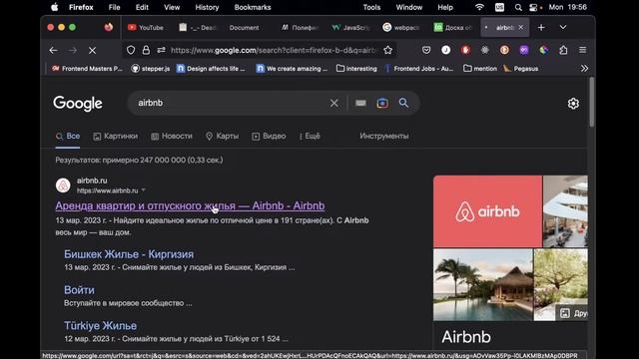Image resolution: width=639 pixels, height=359 pixels.
Task: Click the airbnb.ru favicon in first result
Action: pyautogui.click(x=63, y=185)
